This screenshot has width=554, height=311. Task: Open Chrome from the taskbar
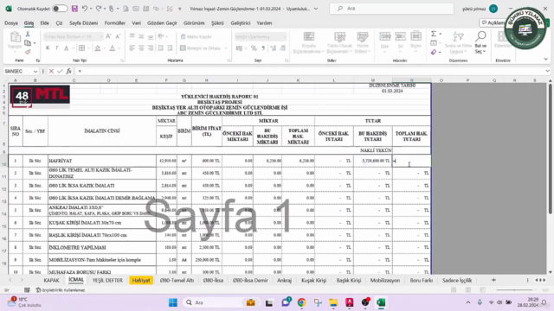click(x=301, y=302)
